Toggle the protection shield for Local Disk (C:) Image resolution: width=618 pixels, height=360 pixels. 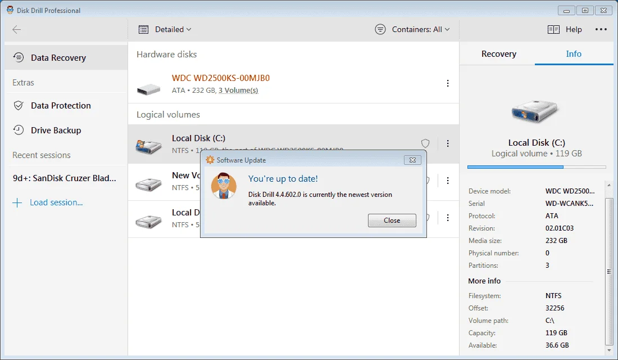[425, 143]
